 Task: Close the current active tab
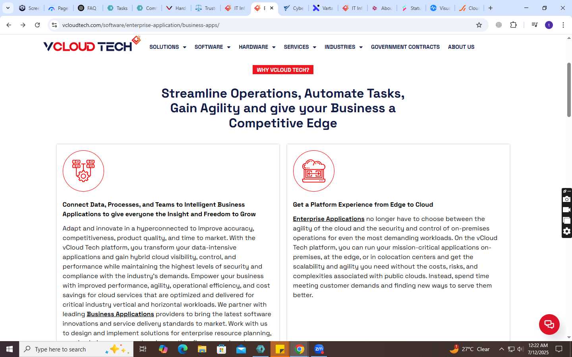(x=272, y=8)
